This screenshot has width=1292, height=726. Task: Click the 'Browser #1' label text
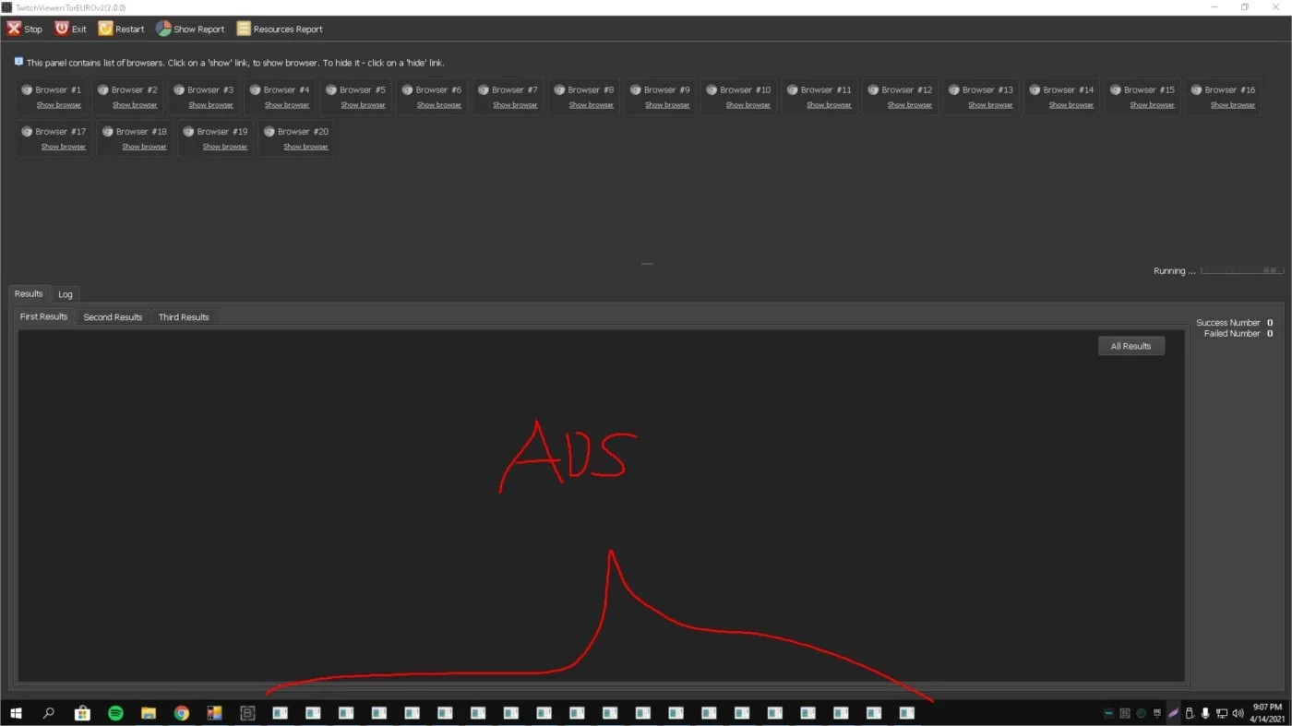[x=58, y=90]
